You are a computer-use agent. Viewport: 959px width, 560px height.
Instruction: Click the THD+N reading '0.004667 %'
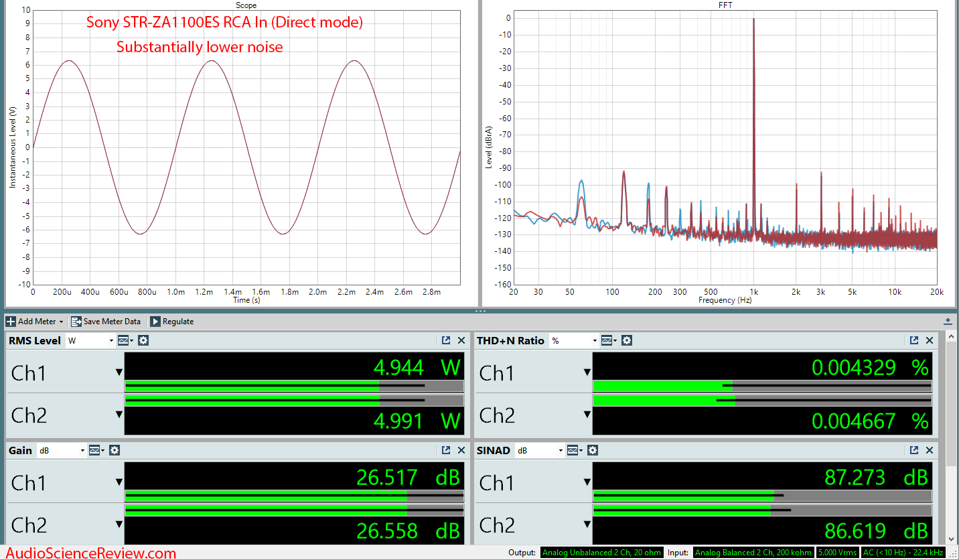pos(870,421)
